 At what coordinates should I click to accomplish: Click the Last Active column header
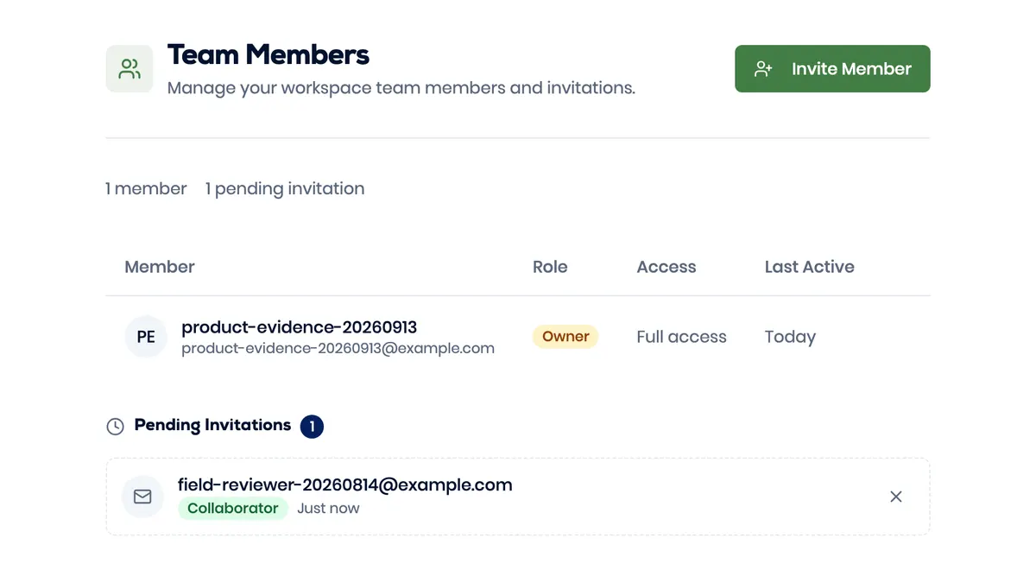(810, 268)
